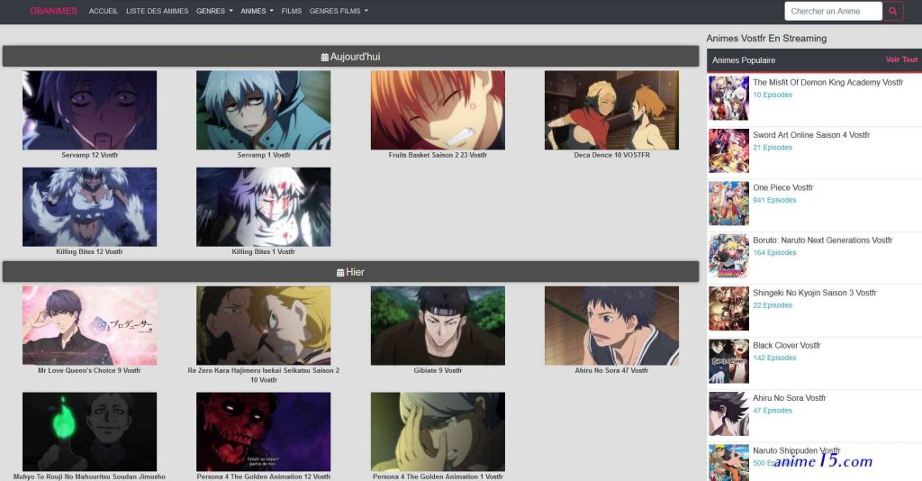
Task: Open Sword Art Online Saison 4 Vostfr
Action: 811,134
